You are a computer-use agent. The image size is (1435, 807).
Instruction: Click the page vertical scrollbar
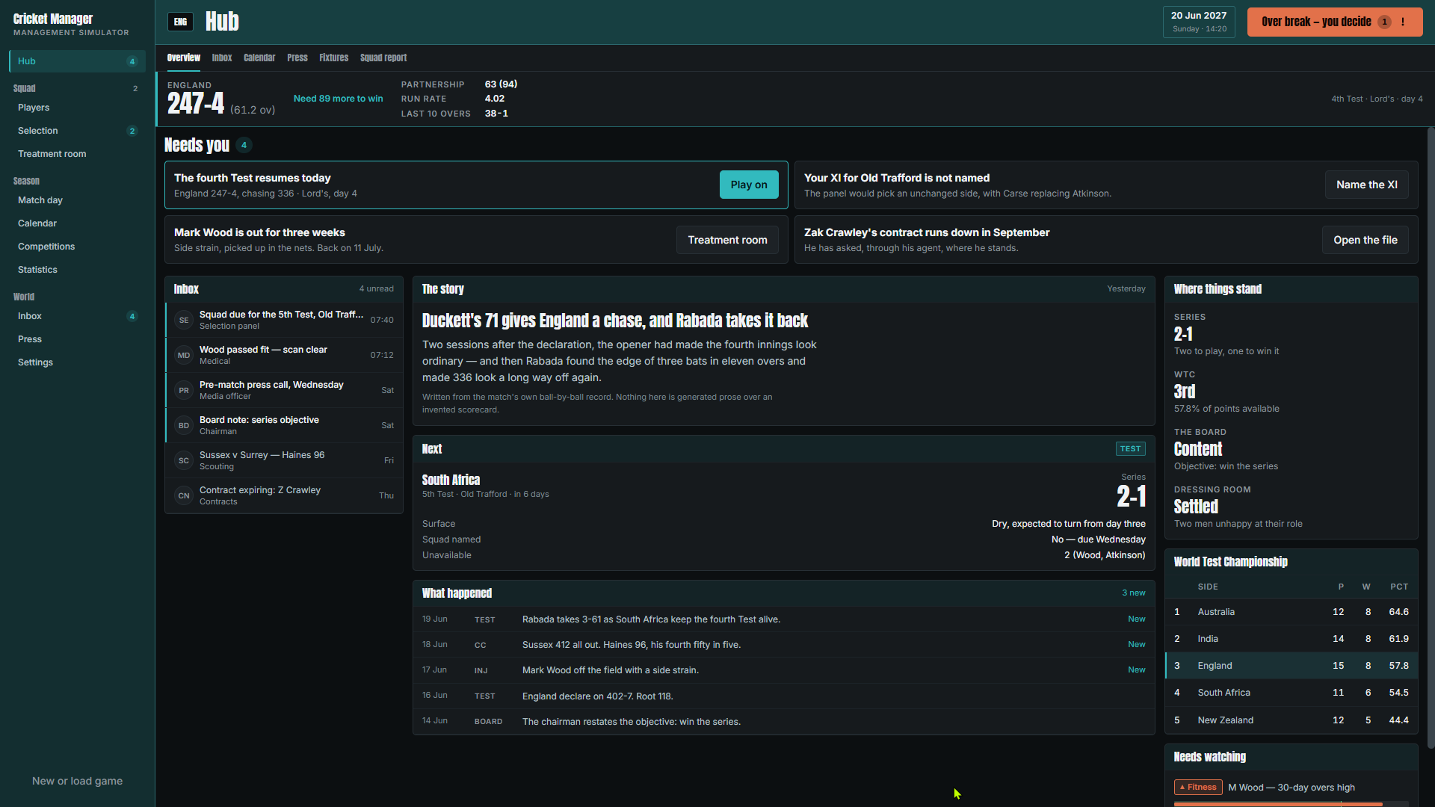[x=1431, y=437]
